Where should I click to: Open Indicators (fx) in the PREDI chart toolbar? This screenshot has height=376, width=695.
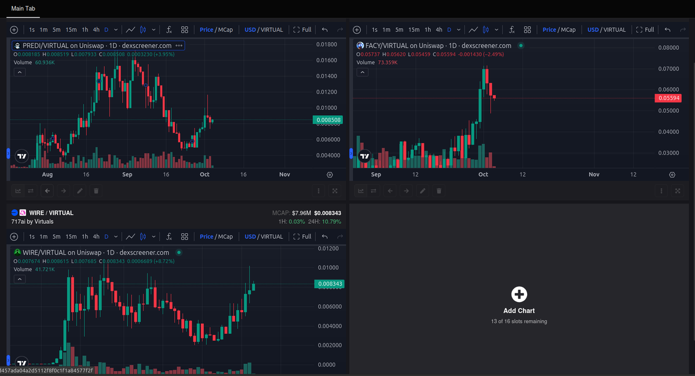point(169,30)
